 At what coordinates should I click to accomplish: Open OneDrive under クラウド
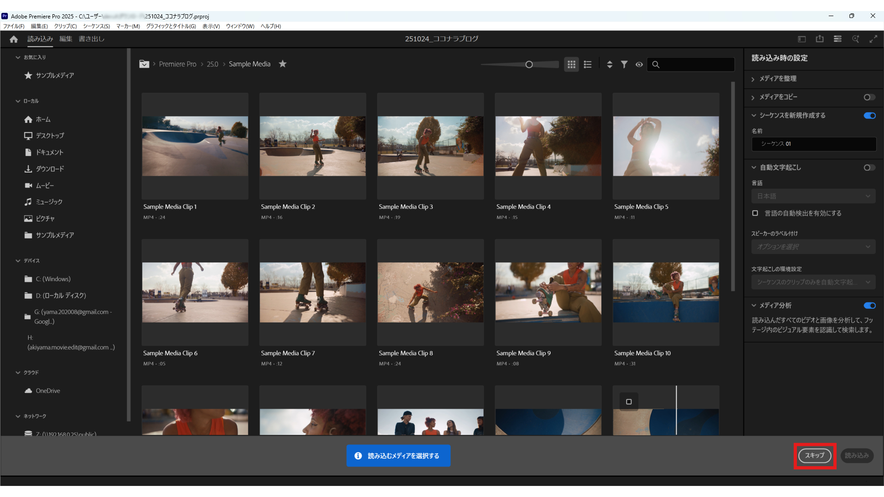[42, 391]
